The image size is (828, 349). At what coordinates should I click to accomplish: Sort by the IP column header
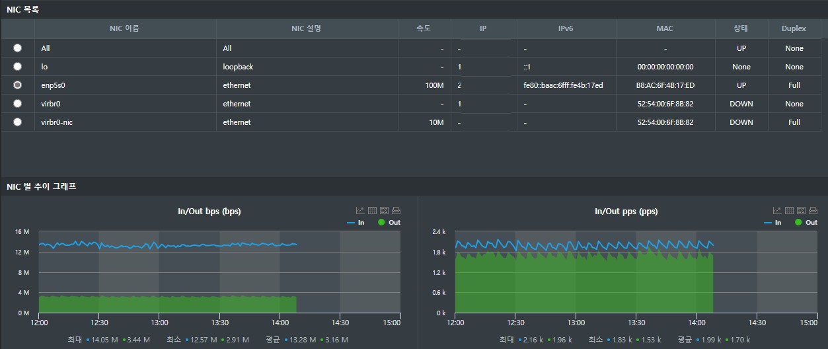pyautogui.click(x=484, y=28)
